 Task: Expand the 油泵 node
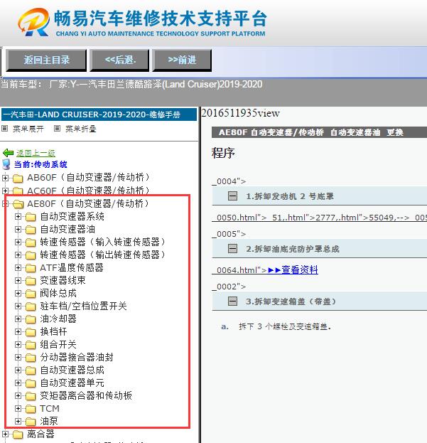pyautogui.click(x=18, y=421)
